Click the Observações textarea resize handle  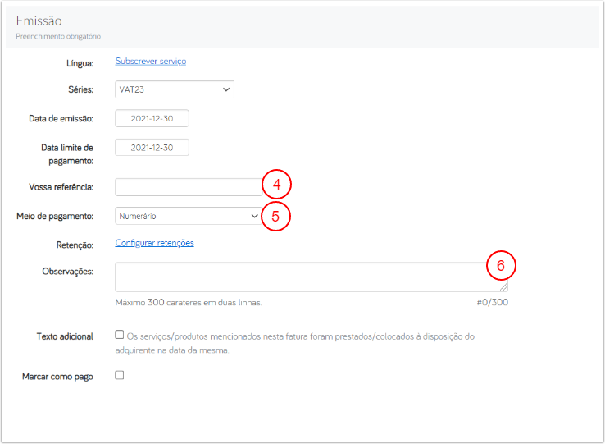pos(504,287)
